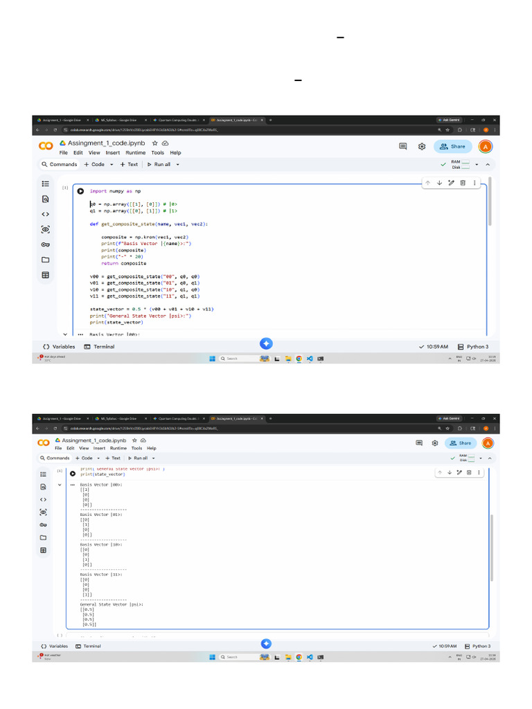This screenshot has width=532, height=709.
Task: Open Tools menu in upper screenshot
Action: point(157,153)
